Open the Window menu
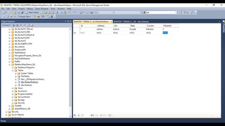 pyautogui.click(x=61, y=9)
